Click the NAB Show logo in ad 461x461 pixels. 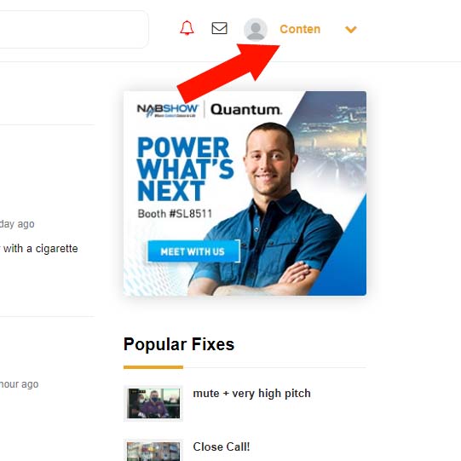click(167, 110)
